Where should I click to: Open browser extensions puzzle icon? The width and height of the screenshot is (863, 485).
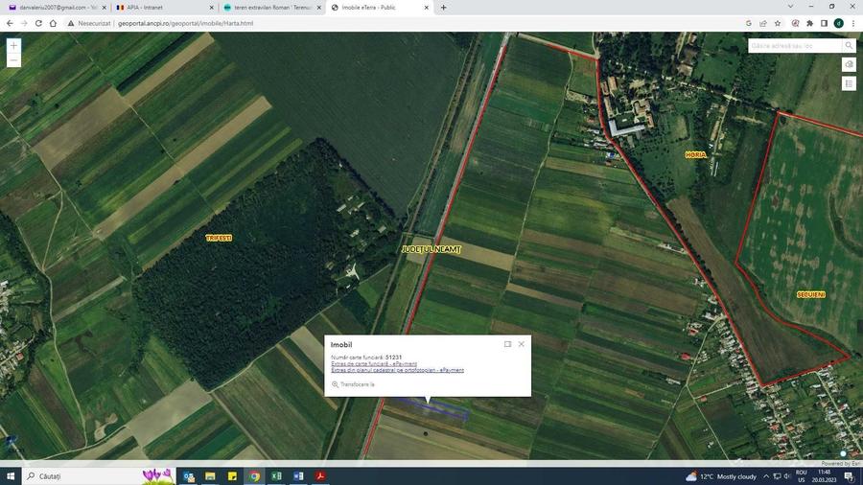pyautogui.click(x=809, y=24)
